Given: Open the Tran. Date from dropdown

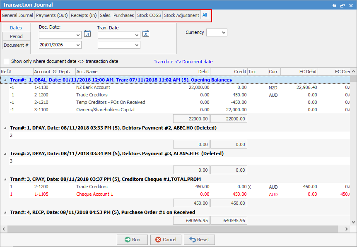Looking at the screenshot, I should coord(137,35).
